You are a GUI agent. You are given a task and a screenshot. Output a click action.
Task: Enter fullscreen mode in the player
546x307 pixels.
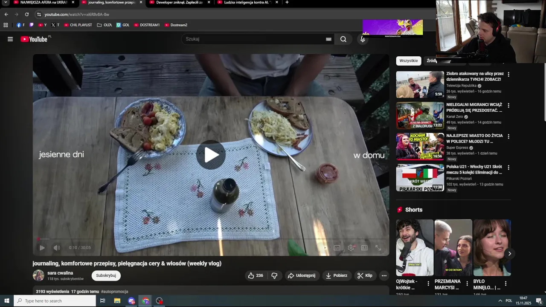click(378, 248)
